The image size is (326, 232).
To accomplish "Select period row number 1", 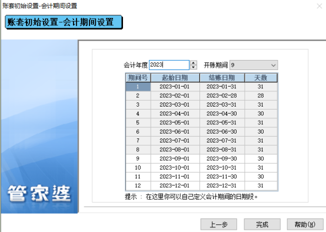I will [x=138, y=87].
